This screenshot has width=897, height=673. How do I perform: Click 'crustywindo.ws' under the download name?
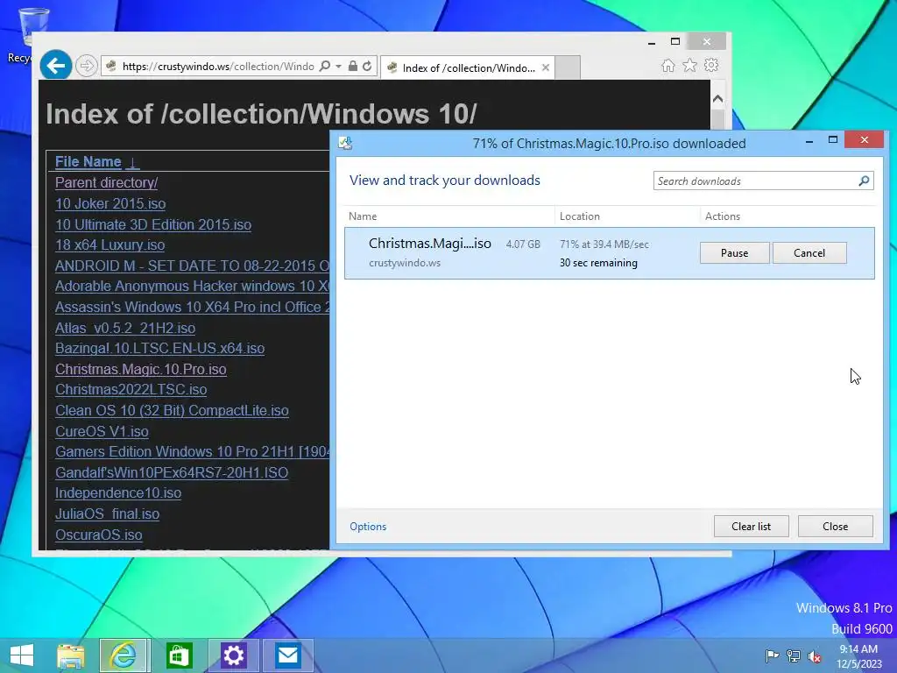point(405,263)
